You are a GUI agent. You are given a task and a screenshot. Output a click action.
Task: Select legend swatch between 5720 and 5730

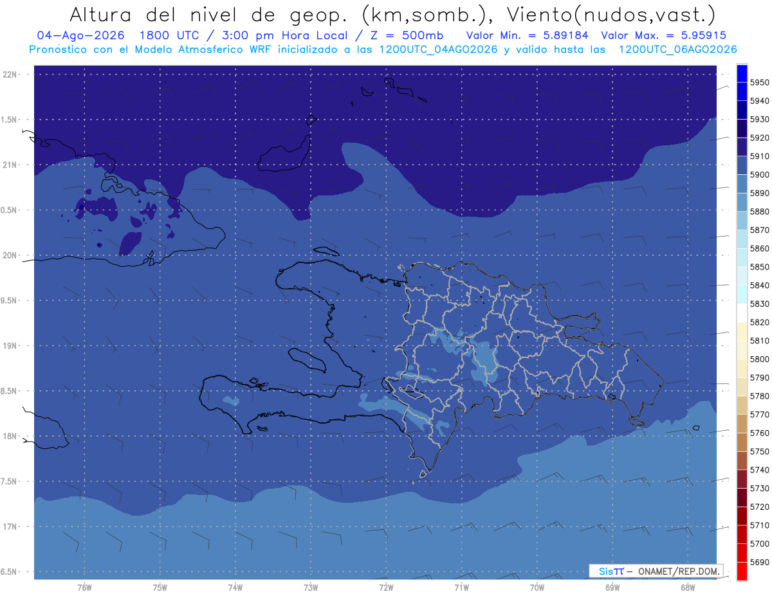point(742,498)
